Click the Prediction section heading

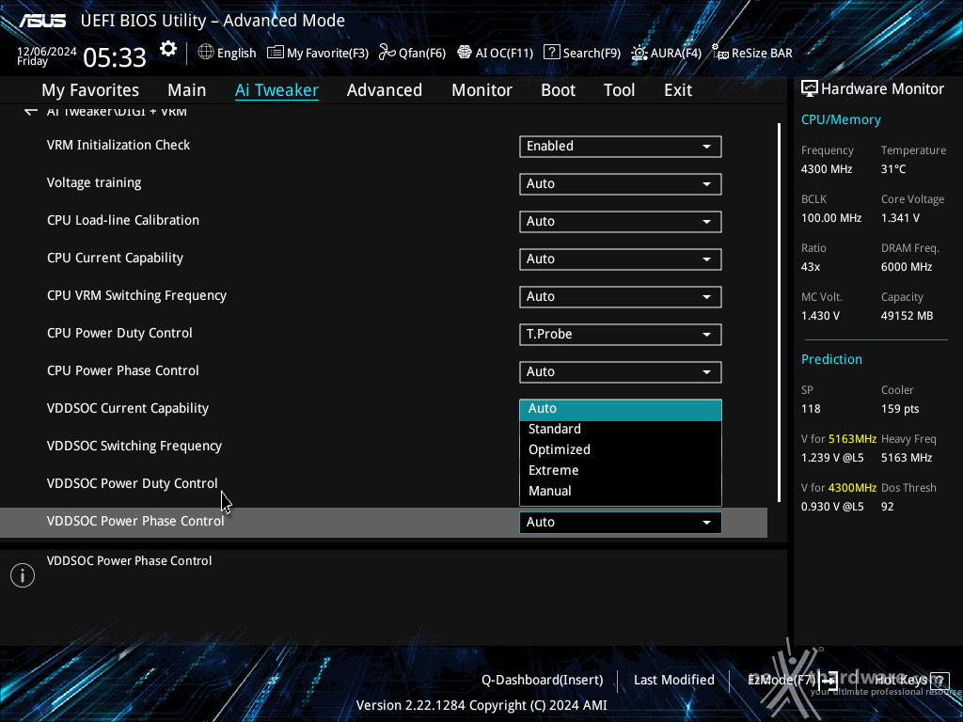[x=831, y=359]
